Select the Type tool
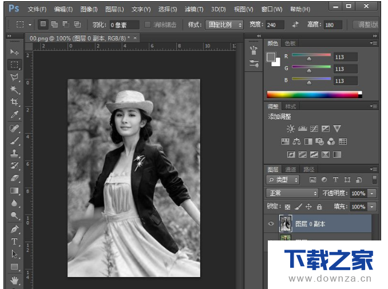Image resolution: width=388 pixels, height=289 pixels. click(14, 242)
